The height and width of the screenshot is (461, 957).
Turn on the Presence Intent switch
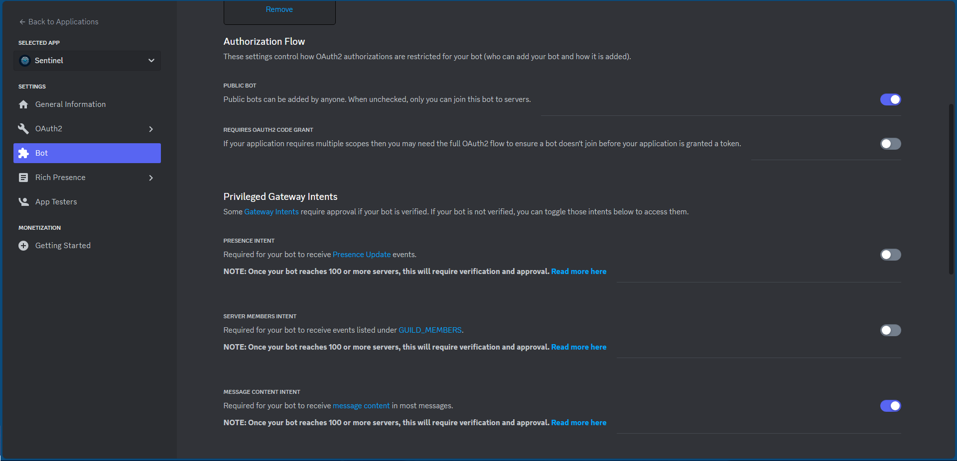pyautogui.click(x=890, y=255)
